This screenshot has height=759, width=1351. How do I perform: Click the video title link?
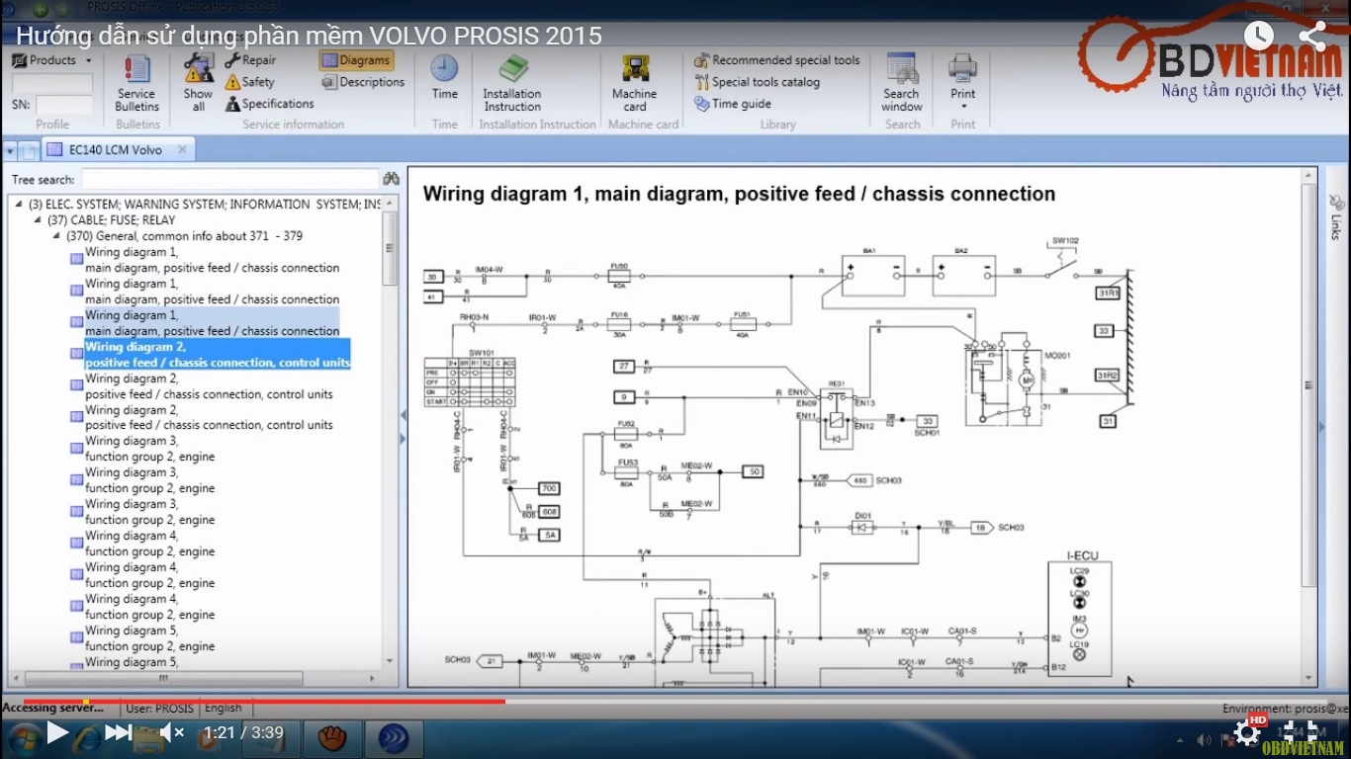(309, 37)
